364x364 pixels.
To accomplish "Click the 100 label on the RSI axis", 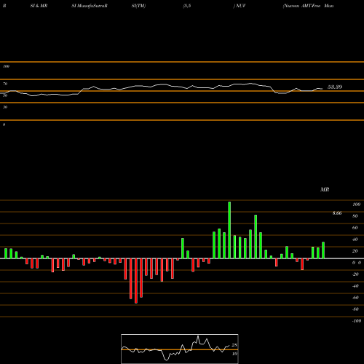I will click(6, 66).
